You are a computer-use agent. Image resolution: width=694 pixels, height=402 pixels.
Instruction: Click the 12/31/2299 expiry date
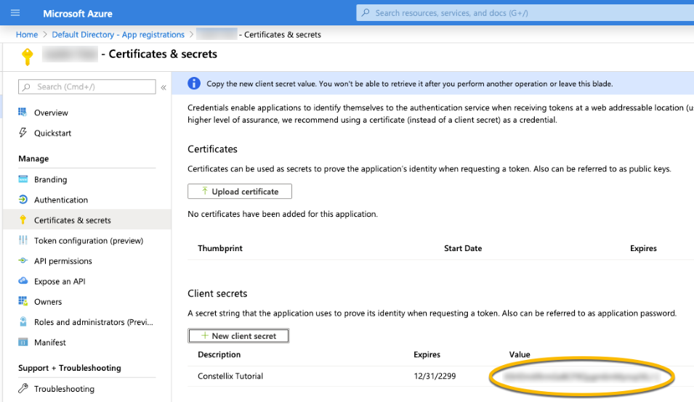tap(435, 377)
